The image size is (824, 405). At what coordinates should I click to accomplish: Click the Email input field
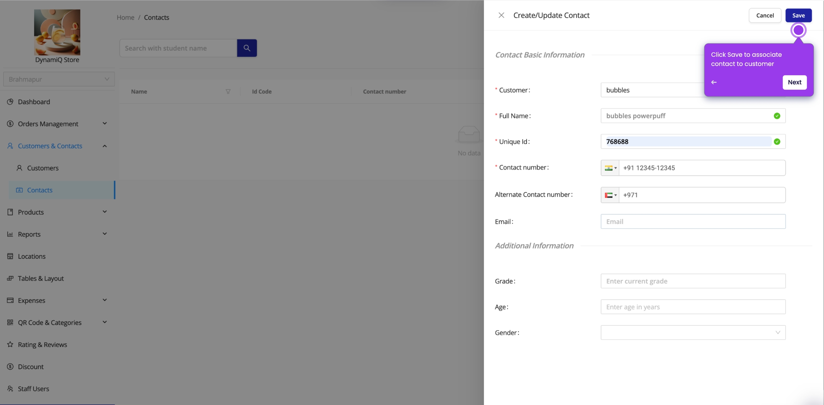point(693,221)
